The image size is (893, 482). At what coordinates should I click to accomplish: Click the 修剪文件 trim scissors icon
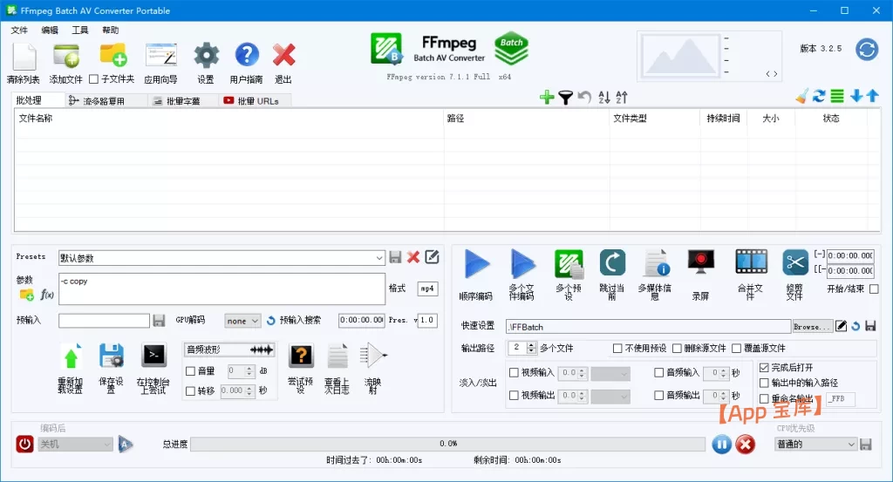click(x=795, y=263)
